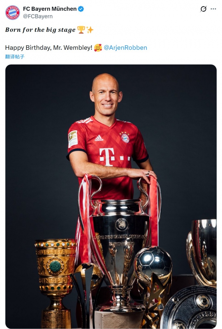Open the Grok slashed-circle icon
This screenshot has width=222, height=329.
point(203,9)
